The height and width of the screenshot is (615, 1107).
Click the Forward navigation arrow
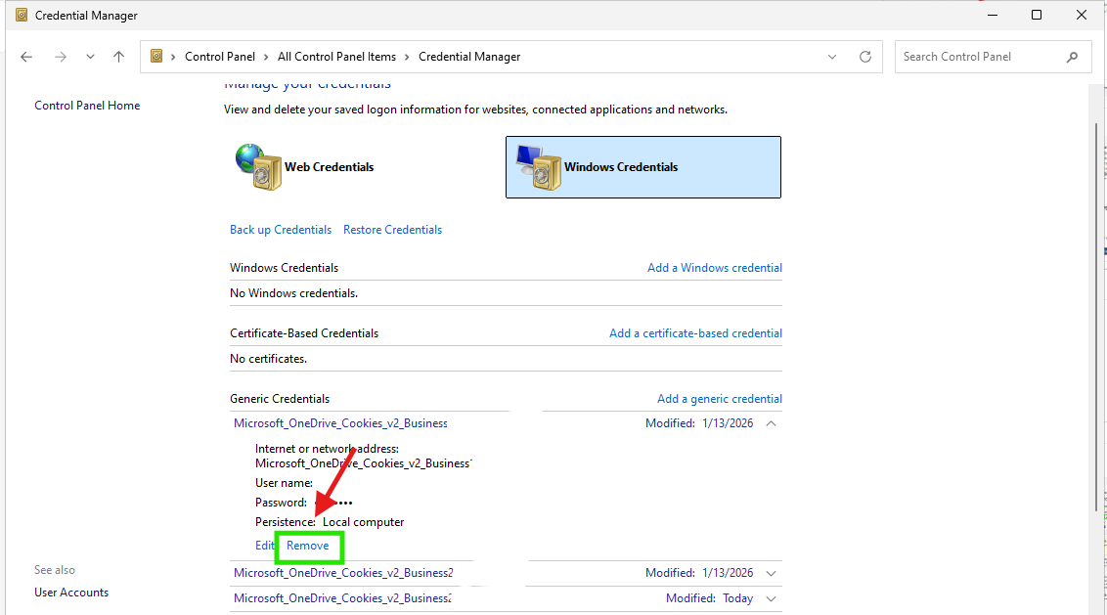pyautogui.click(x=61, y=57)
